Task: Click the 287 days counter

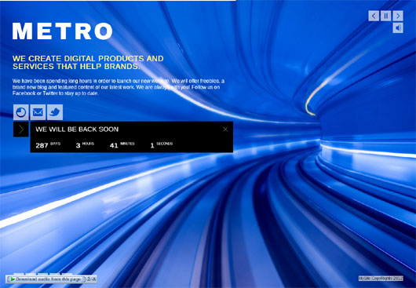Action: click(x=48, y=145)
